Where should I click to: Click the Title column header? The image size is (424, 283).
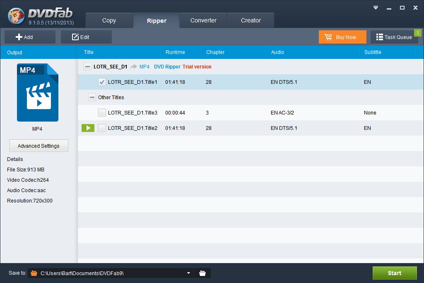pyautogui.click(x=119, y=52)
